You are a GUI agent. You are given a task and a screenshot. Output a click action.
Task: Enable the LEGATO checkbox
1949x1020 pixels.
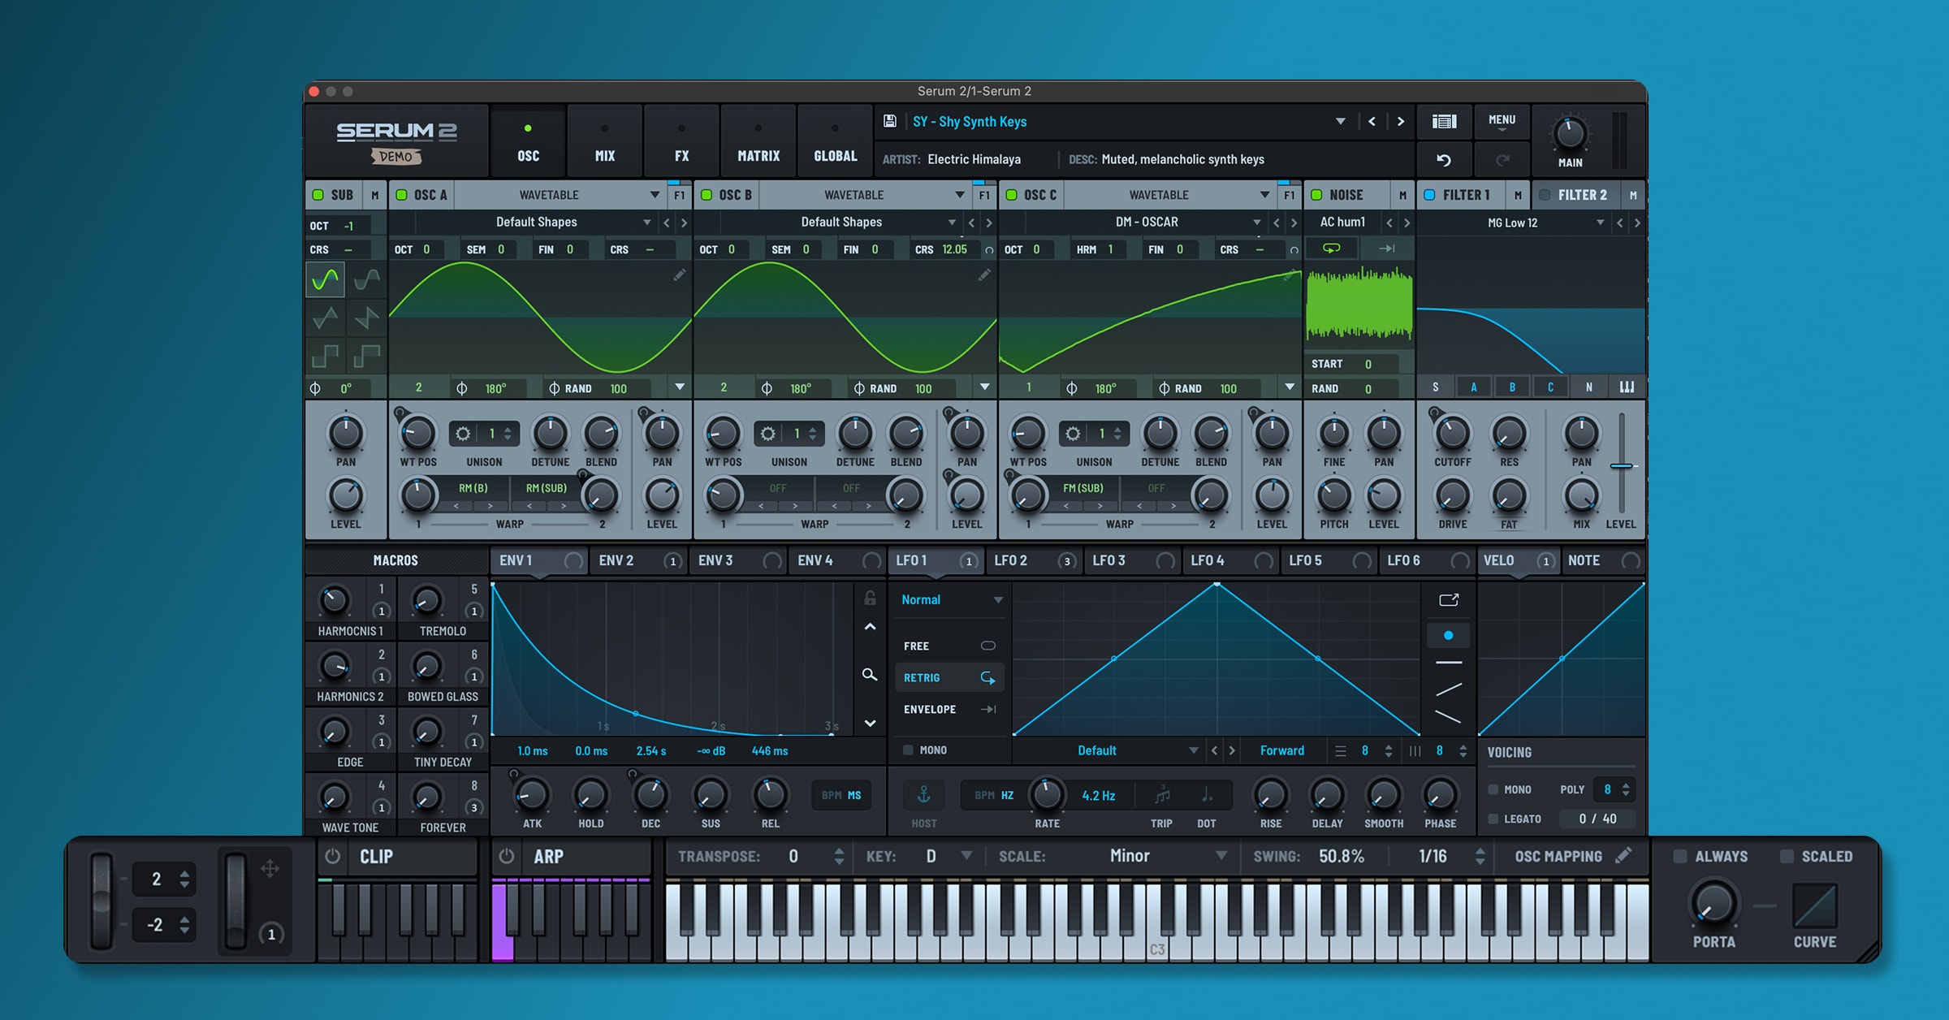(x=1493, y=819)
